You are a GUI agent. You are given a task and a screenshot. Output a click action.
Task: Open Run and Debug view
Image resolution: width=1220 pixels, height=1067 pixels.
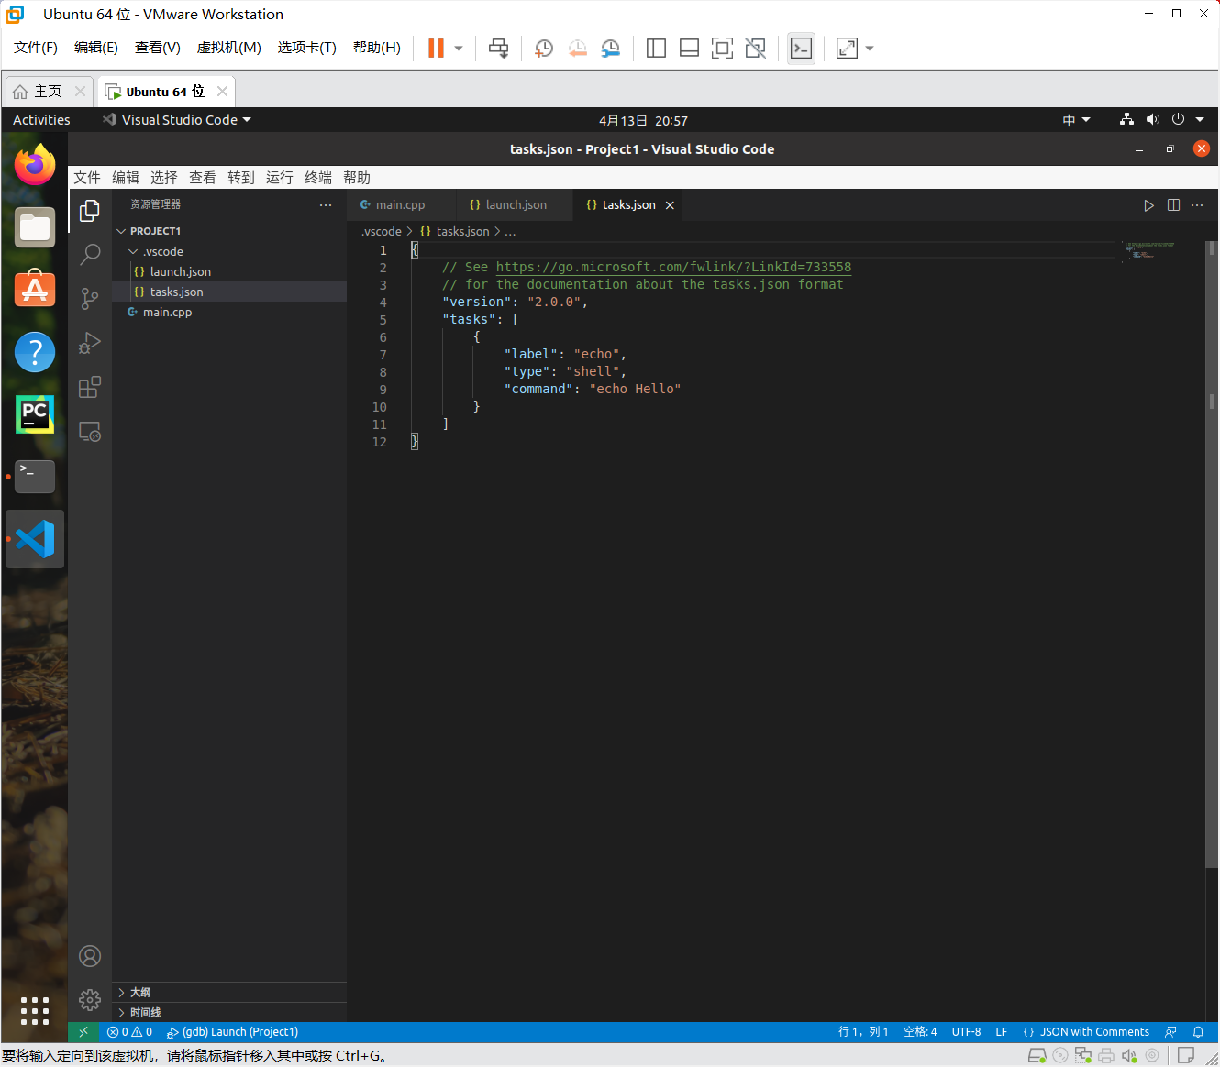coord(90,342)
